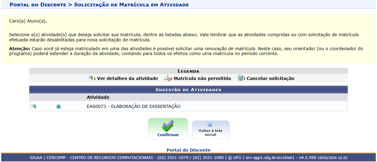Open the Portal do Discente link at bottom
377x162 pixels.
(188, 150)
